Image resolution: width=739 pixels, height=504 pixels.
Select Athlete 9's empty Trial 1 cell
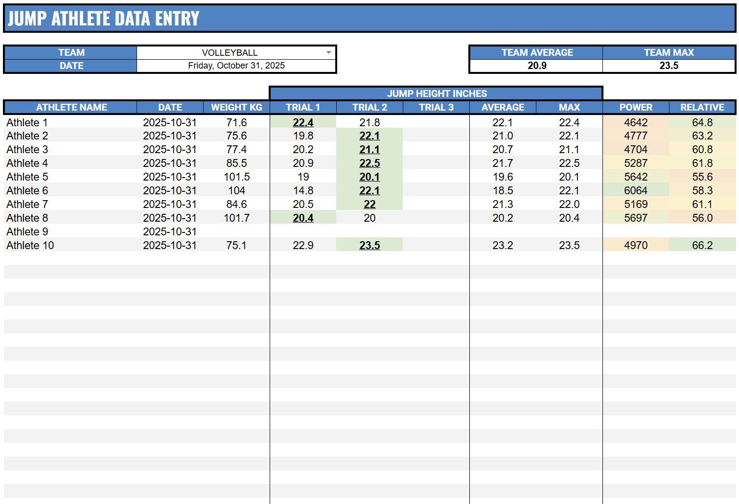click(303, 231)
